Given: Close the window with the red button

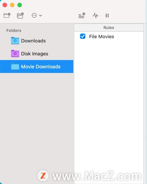Looking at the screenshot, I should [x=5, y=5].
